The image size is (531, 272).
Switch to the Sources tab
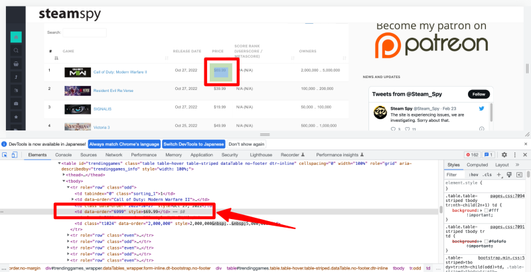88,155
